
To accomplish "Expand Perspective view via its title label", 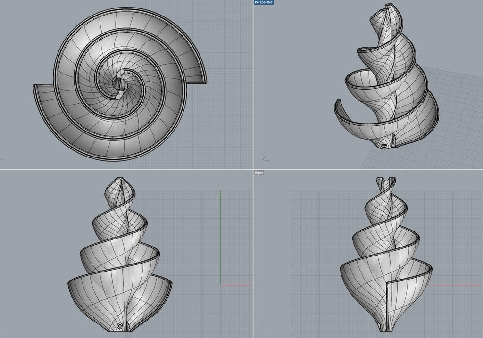I will (262, 2).
